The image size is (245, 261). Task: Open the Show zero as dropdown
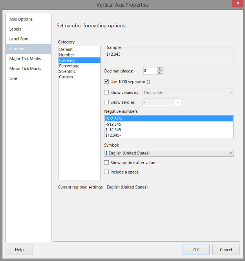click(x=178, y=102)
